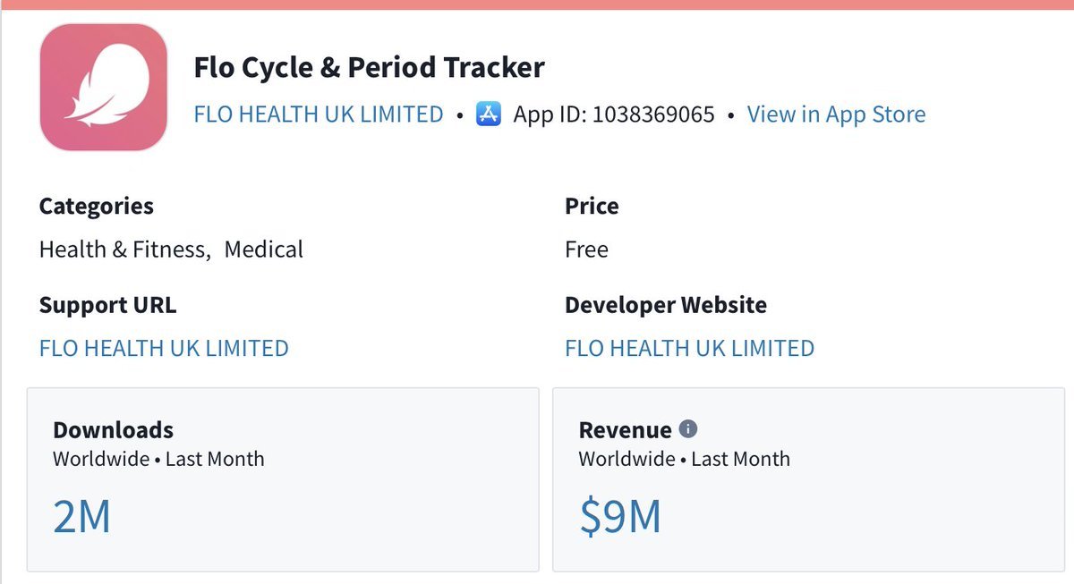Image resolution: width=1074 pixels, height=584 pixels.
Task: Click the Price label
Action: [x=592, y=206]
